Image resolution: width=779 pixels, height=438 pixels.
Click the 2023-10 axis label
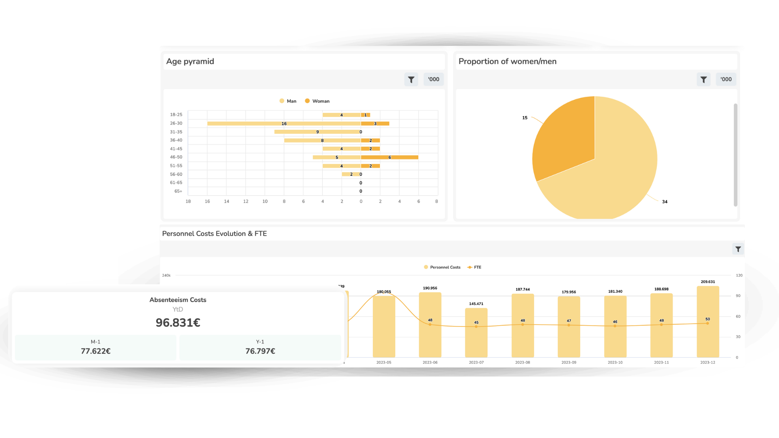click(615, 363)
